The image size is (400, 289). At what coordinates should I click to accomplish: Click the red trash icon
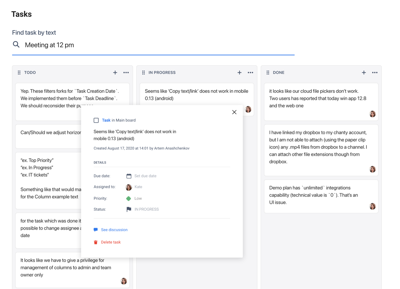click(x=96, y=242)
